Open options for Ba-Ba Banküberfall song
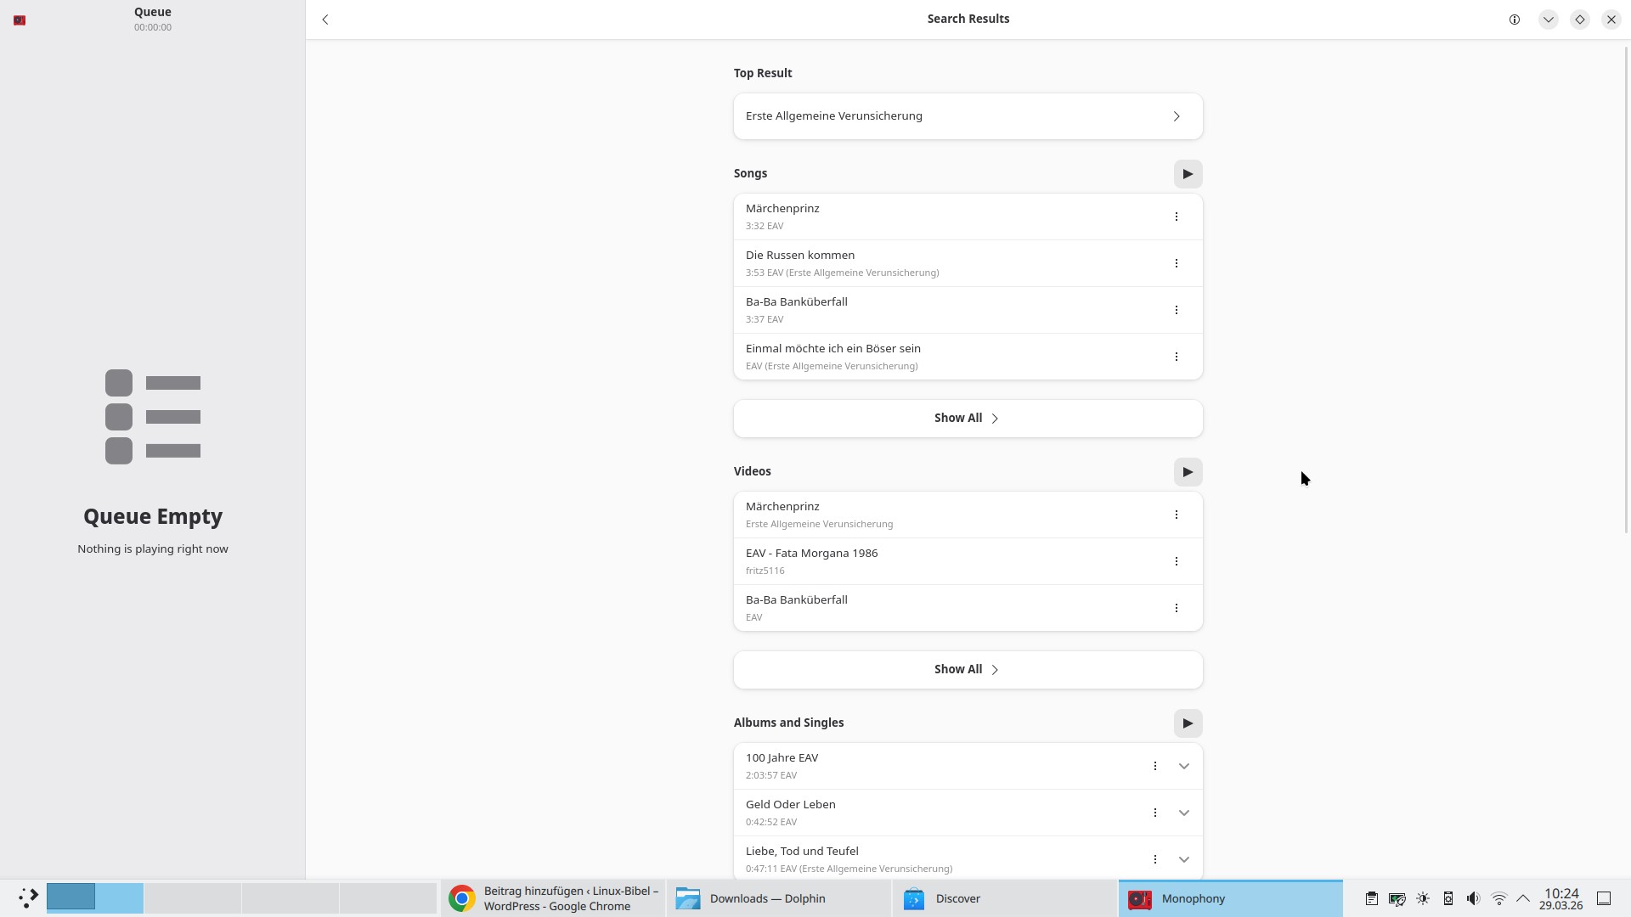 [1176, 310]
